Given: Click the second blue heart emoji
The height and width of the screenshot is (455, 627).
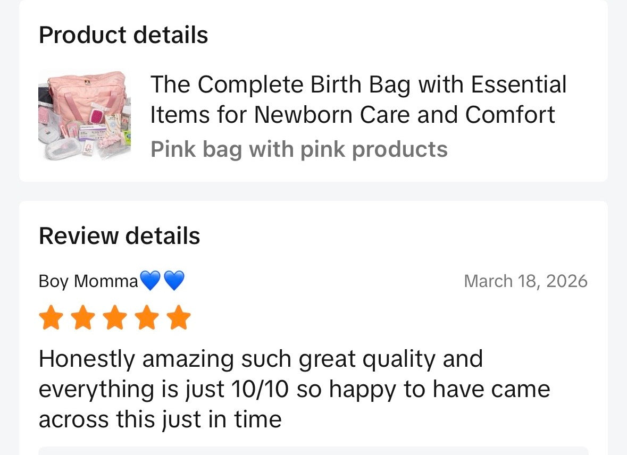Looking at the screenshot, I should [x=174, y=281].
